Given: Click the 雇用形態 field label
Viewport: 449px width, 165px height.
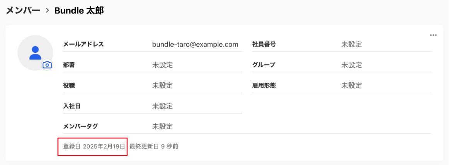Looking at the screenshot, I should tap(264, 85).
